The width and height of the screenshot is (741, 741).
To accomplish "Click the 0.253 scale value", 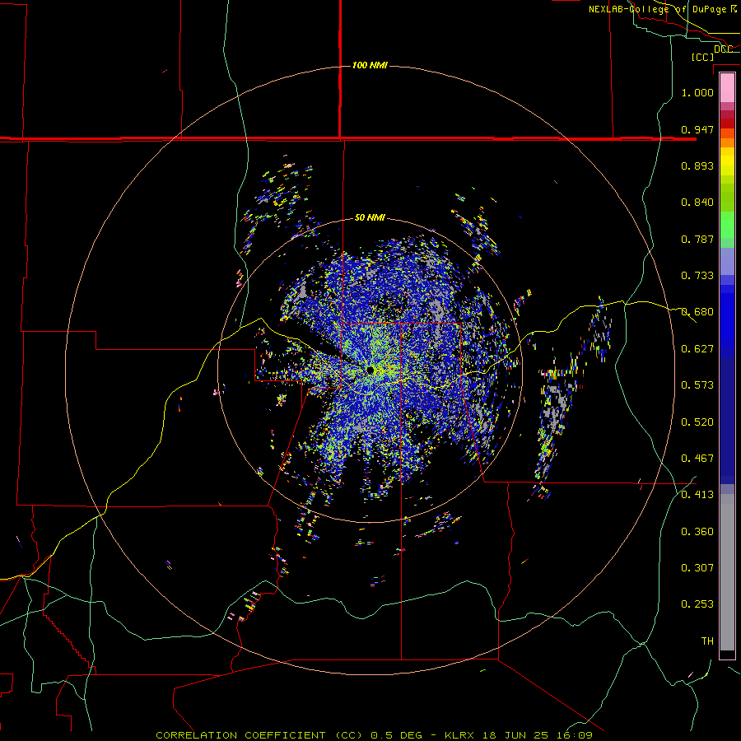I will 697,604.
